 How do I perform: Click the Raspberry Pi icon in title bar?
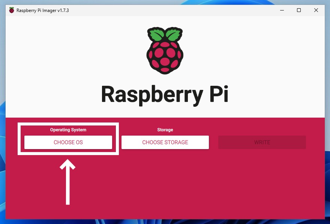point(12,10)
